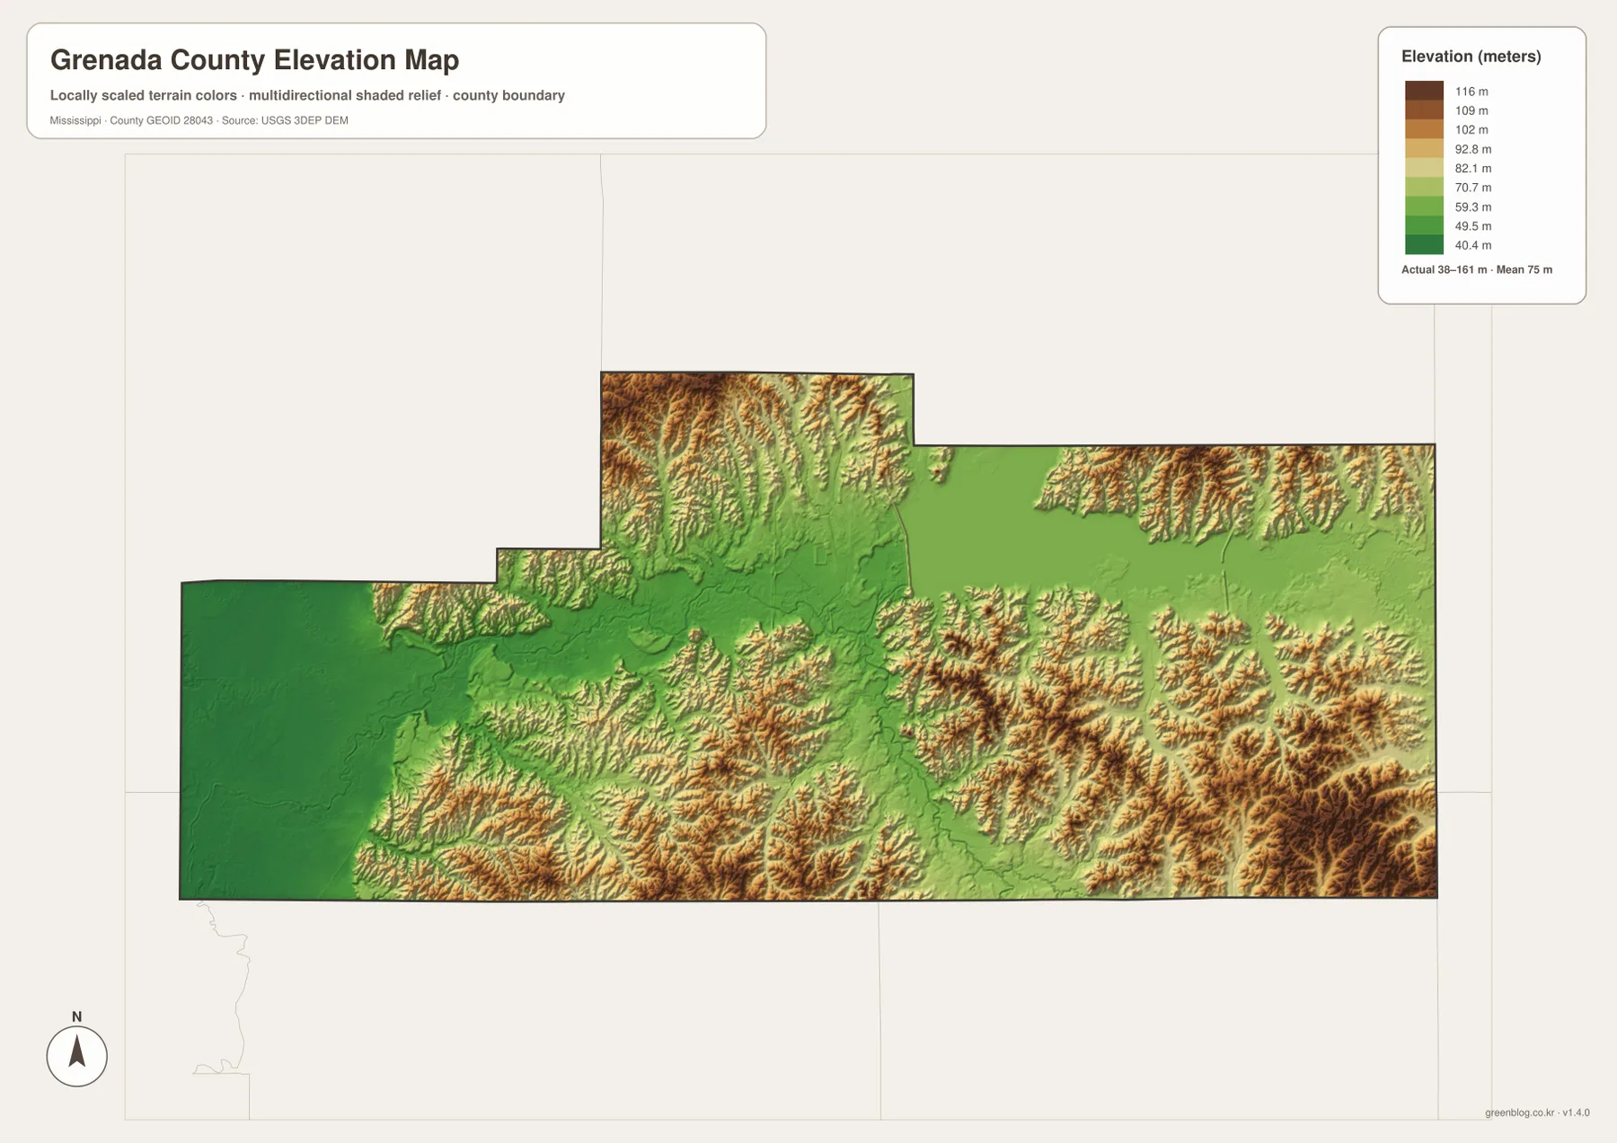Click the 40.4 m dark green swatch
This screenshot has height=1143, width=1617.
point(1424,245)
